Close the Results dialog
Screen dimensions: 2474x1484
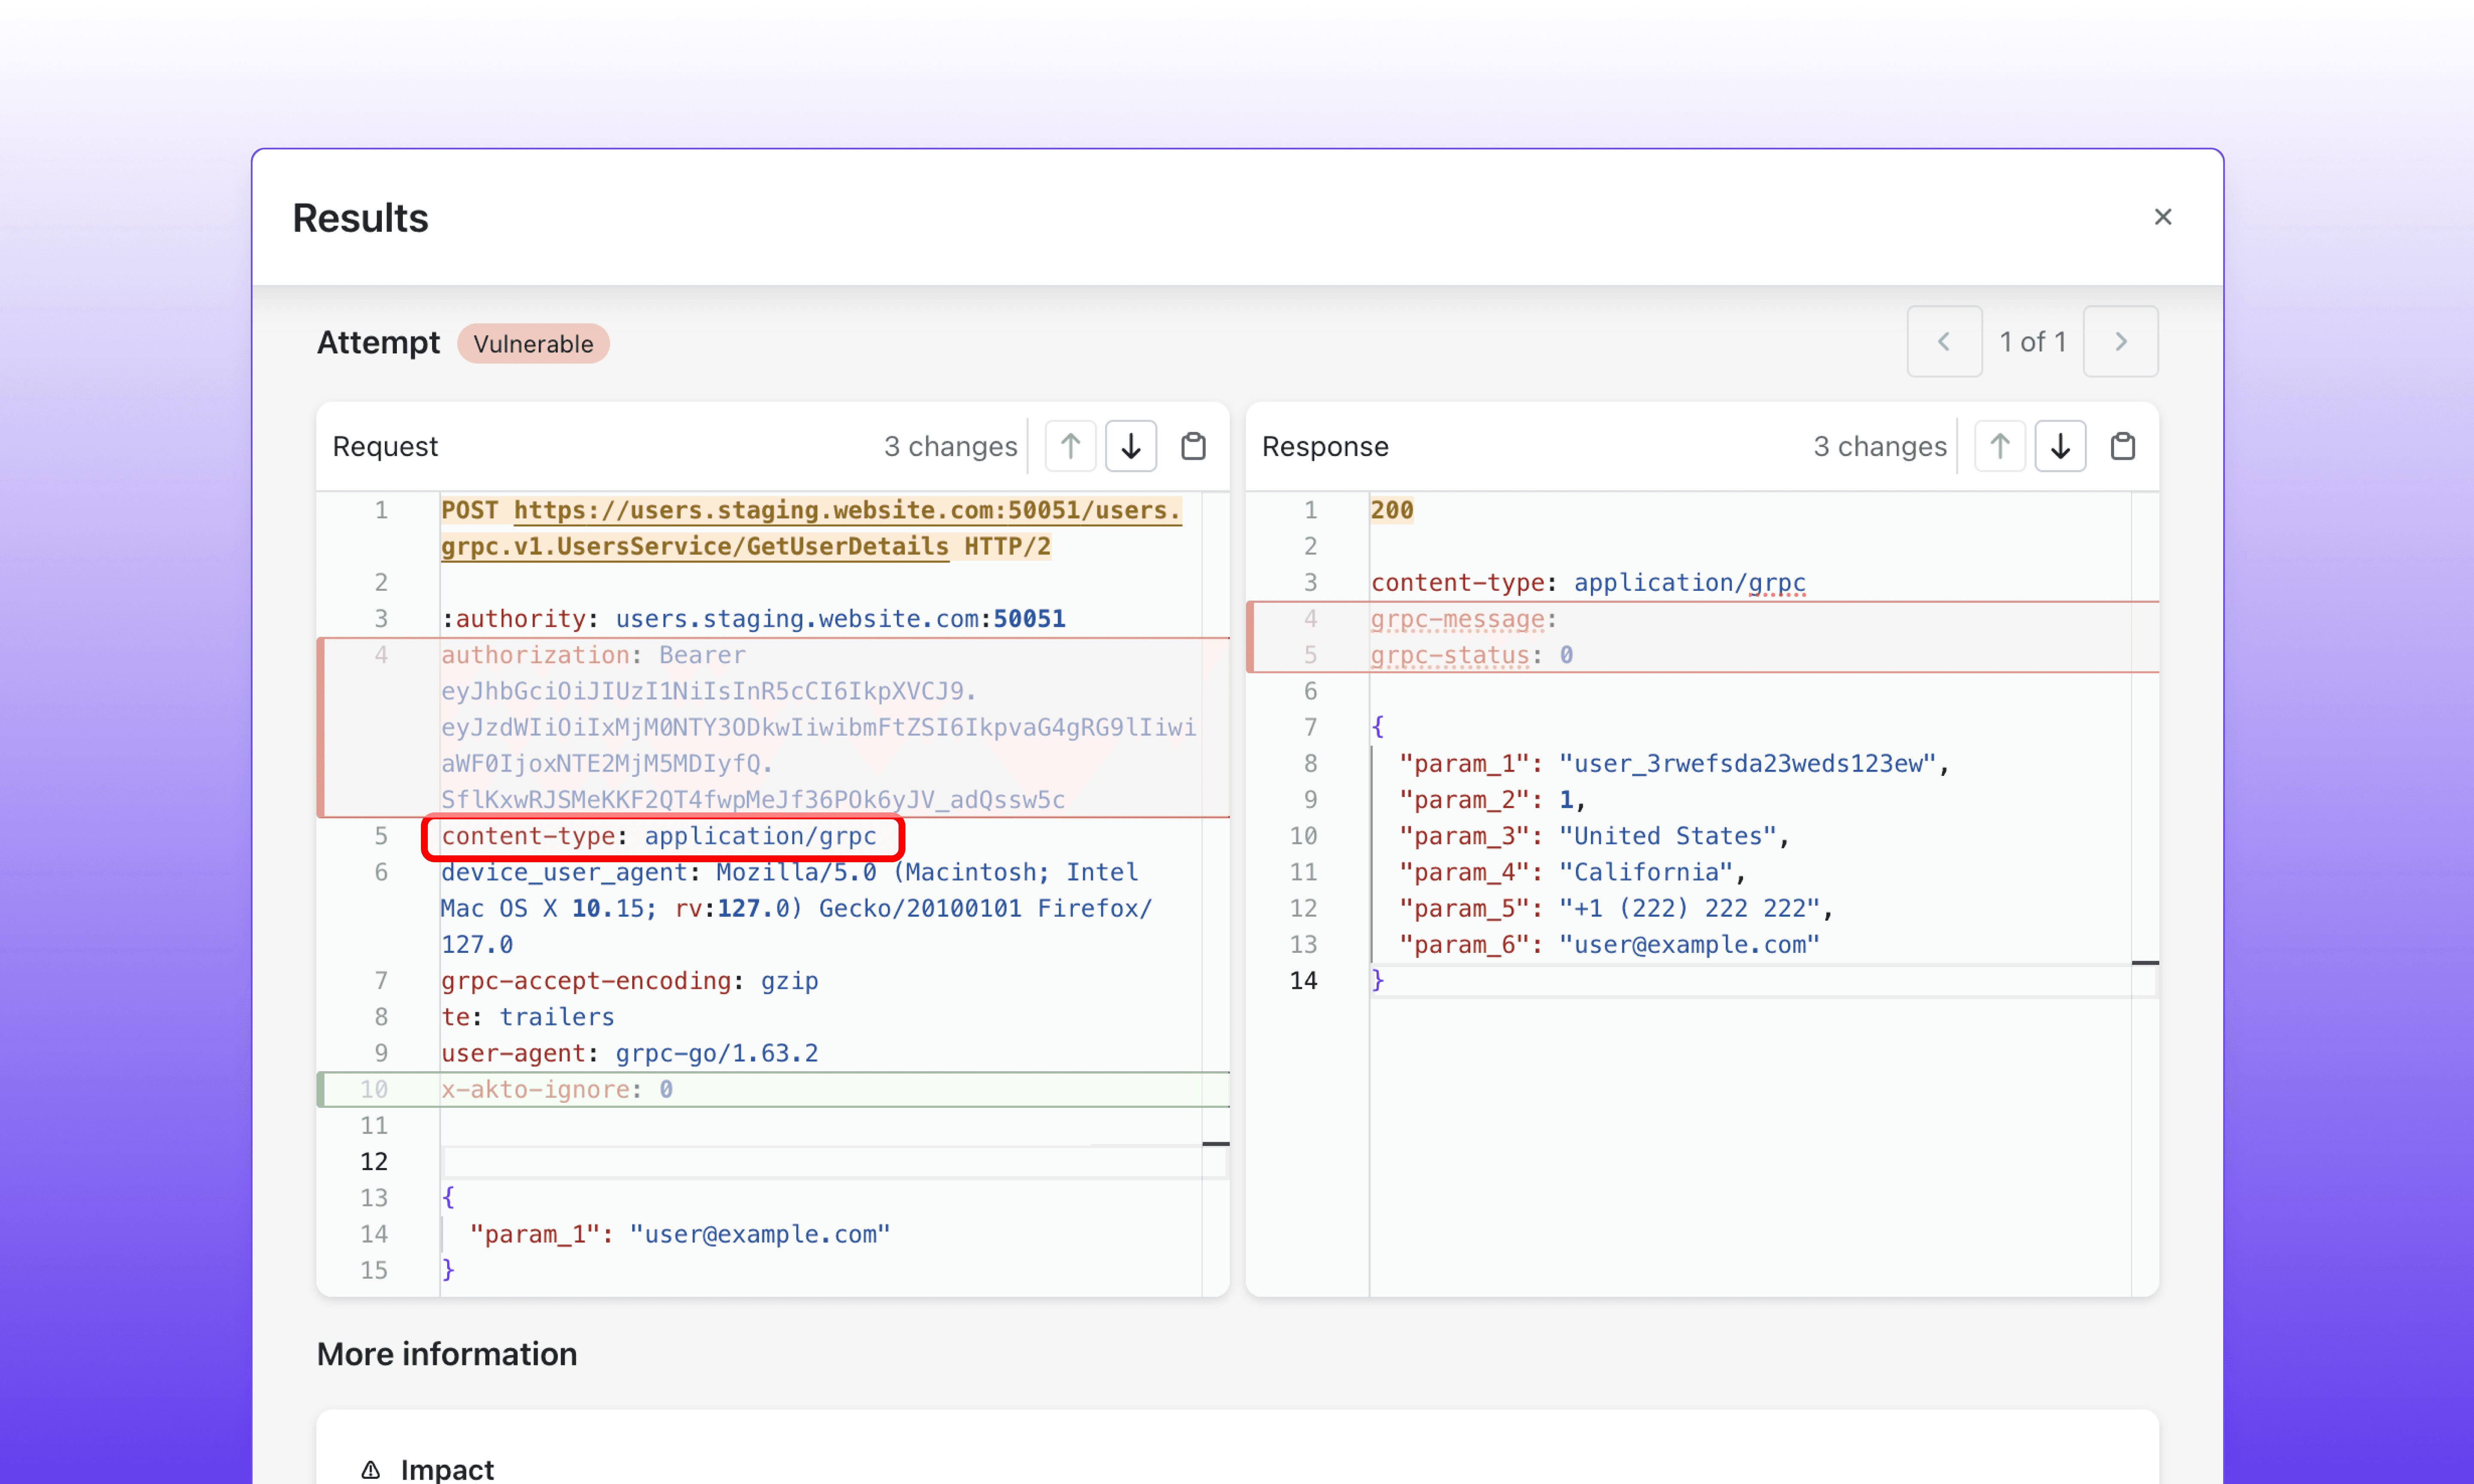point(2162,217)
